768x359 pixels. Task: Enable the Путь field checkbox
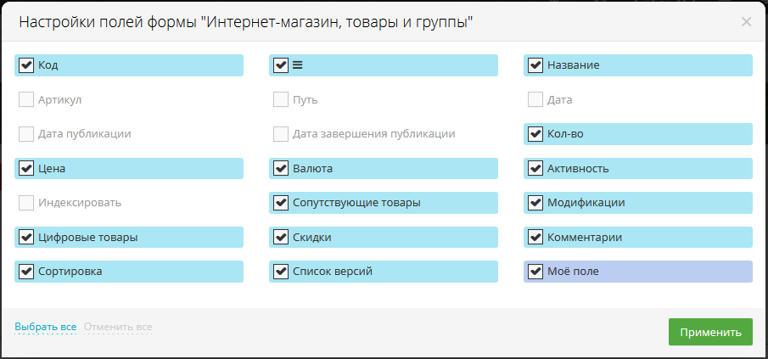pos(281,100)
